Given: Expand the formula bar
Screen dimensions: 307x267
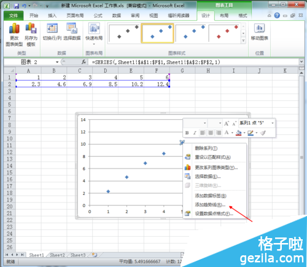Looking at the screenshot, I should tap(301, 62).
